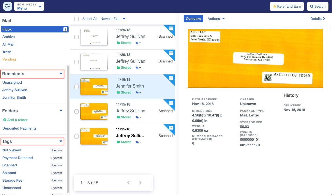
Task: Click the bold Jeffrey Sulli… name
Action: click(130, 136)
